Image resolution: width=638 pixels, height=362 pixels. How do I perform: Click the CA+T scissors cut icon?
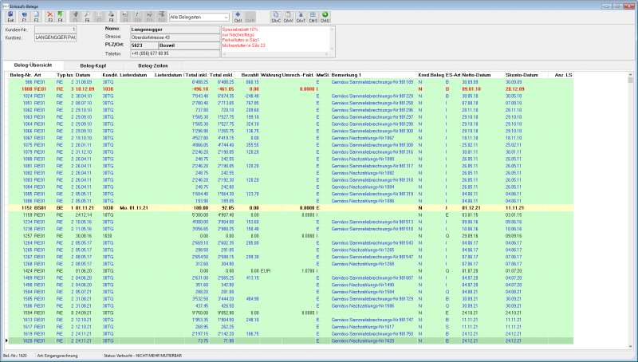click(301, 17)
